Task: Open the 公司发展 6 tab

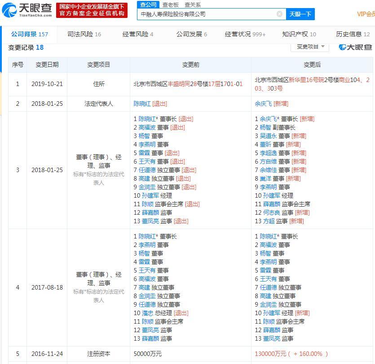Action: coord(192,35)
